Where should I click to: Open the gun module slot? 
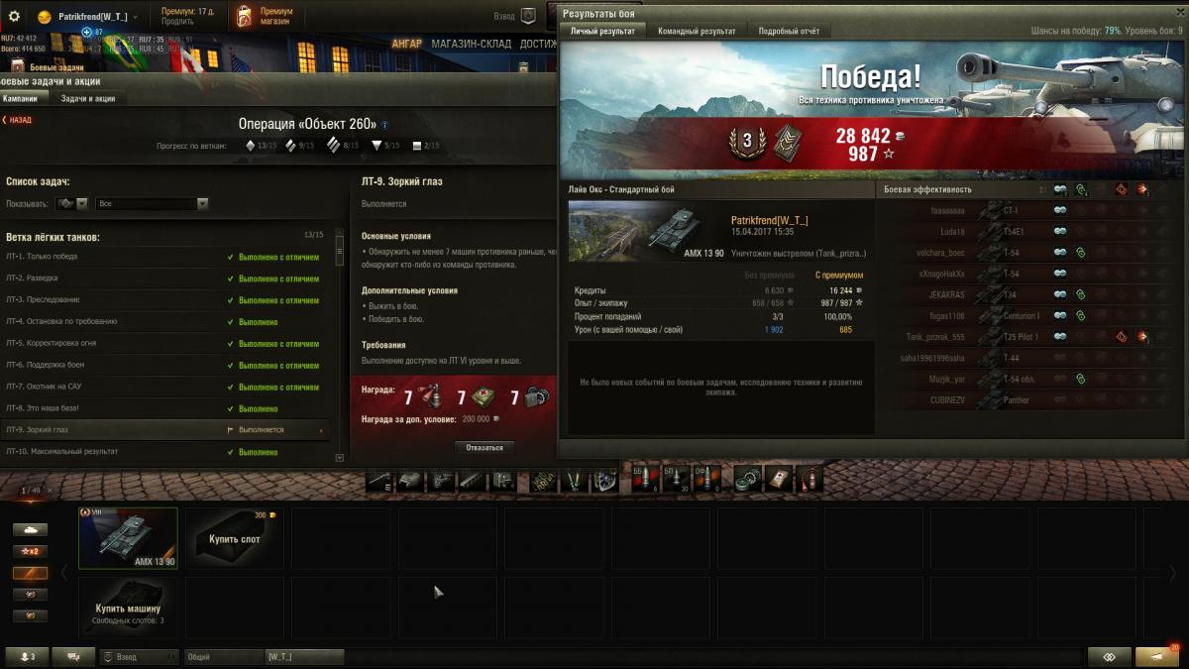coord(381,480)
